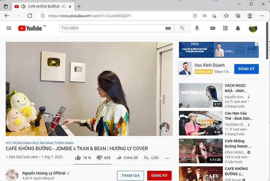
Task: Open the apps available icon in address bar
Action: pyautogui.click(x=195, y=16)
